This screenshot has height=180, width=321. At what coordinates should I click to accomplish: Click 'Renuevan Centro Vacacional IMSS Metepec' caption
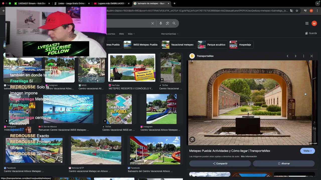click(x=64, y=130)
